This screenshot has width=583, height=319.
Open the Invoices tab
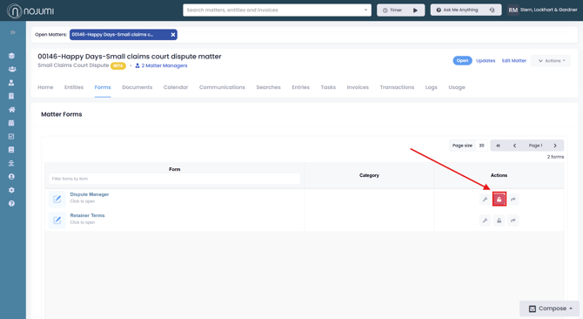tap(358, 87)
